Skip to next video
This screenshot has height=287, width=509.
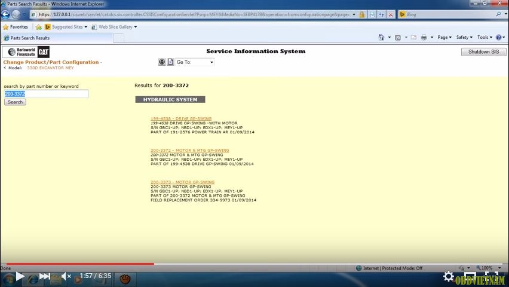tap(44, 276)
